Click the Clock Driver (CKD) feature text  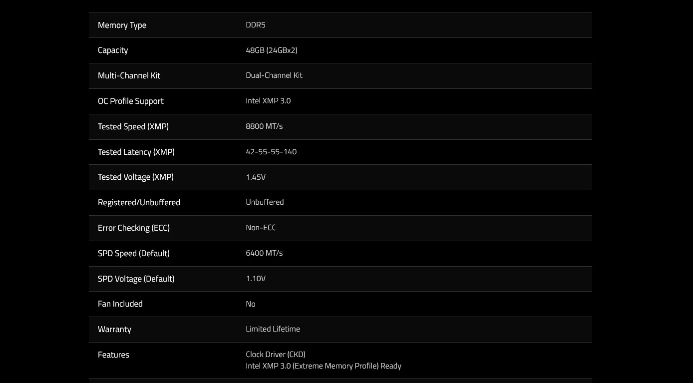tap(276, 355)
